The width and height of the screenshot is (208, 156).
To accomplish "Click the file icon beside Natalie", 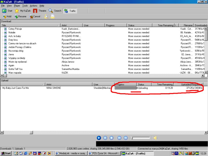I will 5,33.
